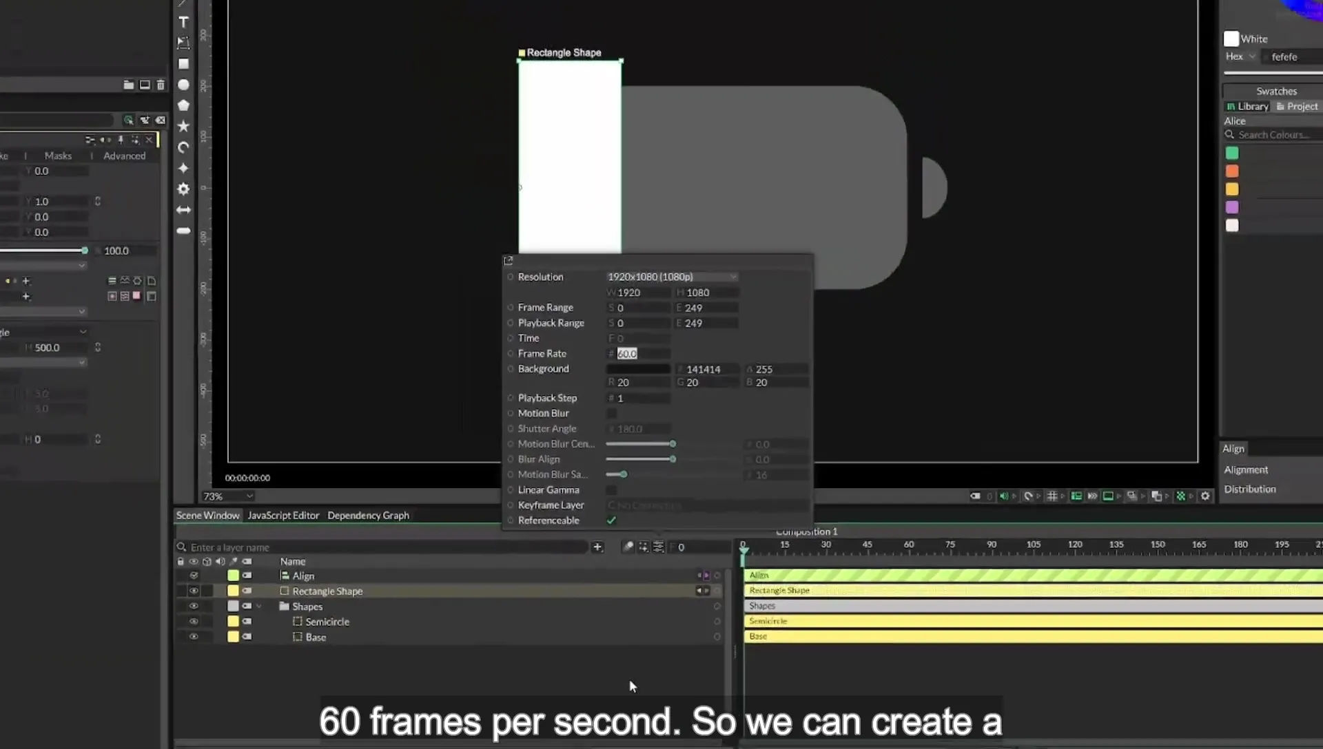Image resolution: width=1323 pixels, height=749 pixels.
Task: Select the Text tool
Action: point(183,22)
